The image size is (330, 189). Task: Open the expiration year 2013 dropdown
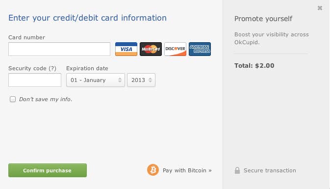[x=141, y=80]
